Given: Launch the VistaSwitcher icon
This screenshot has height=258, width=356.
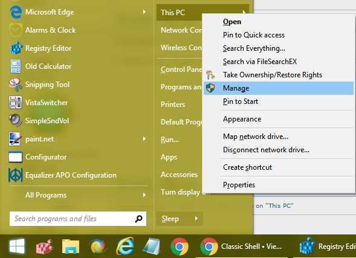Looking at the screenshot, I should tap(16, 103).
